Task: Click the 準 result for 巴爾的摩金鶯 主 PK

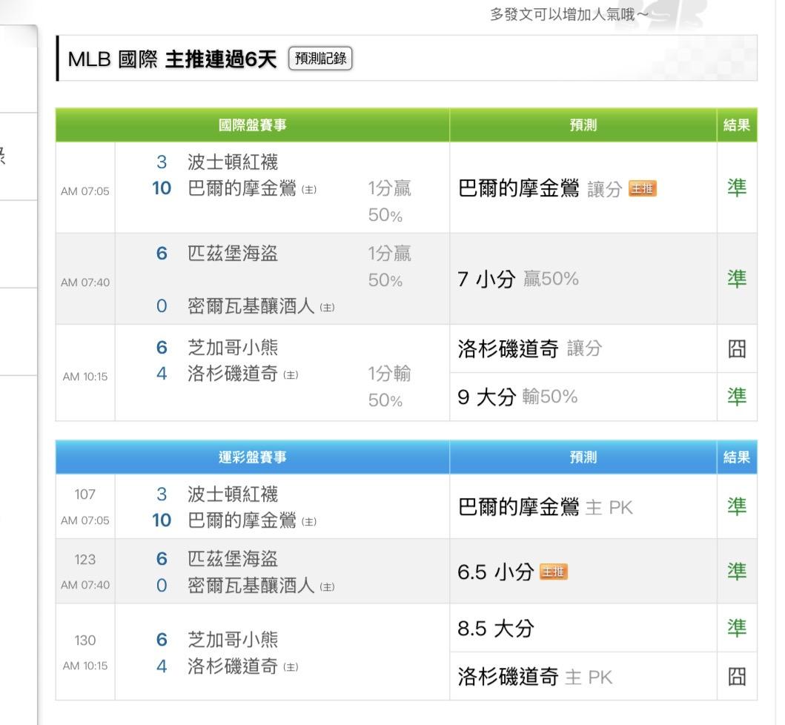Action: [737, 506]
